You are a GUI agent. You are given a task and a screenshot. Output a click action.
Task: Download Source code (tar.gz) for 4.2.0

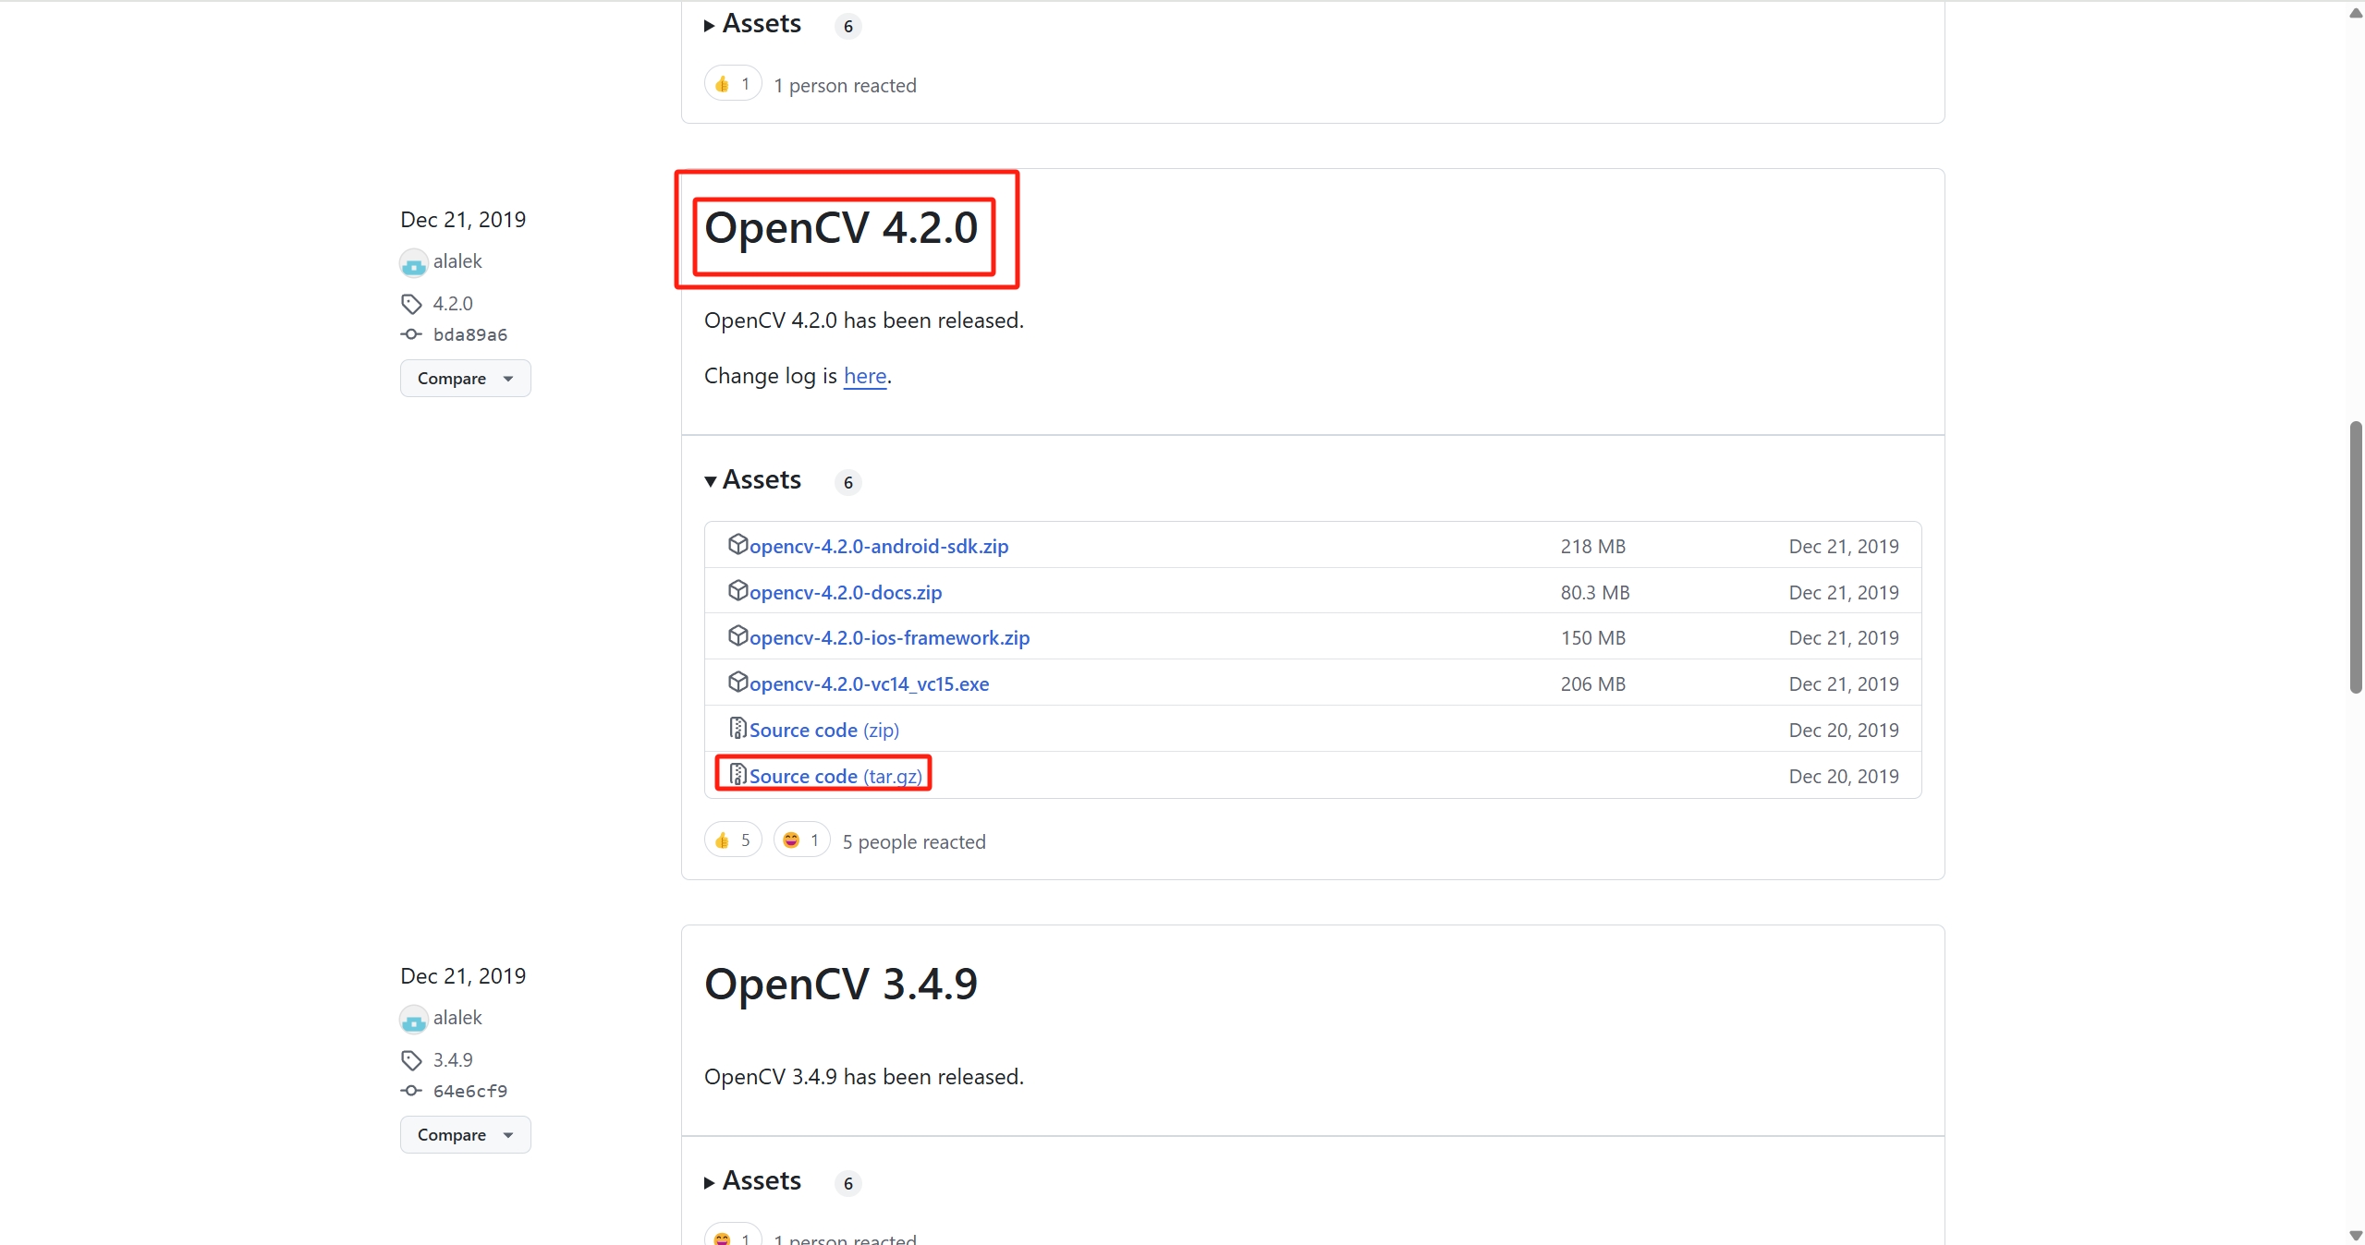coord(835,777)
